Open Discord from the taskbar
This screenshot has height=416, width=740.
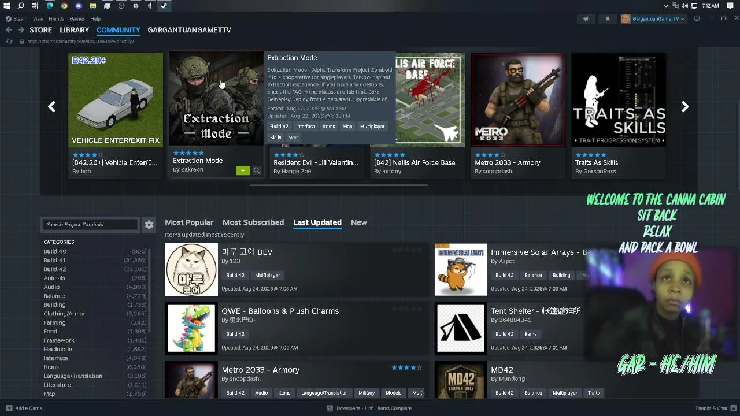[x=79, y=6]
